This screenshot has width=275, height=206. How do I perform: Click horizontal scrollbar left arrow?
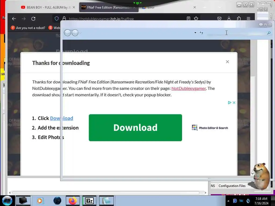coord(10,193)
